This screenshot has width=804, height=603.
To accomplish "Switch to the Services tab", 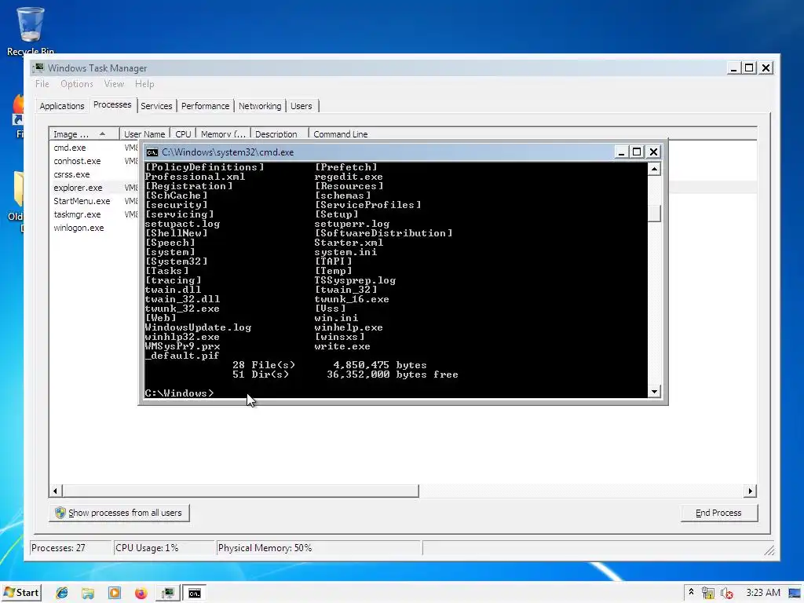I will 156,106.
